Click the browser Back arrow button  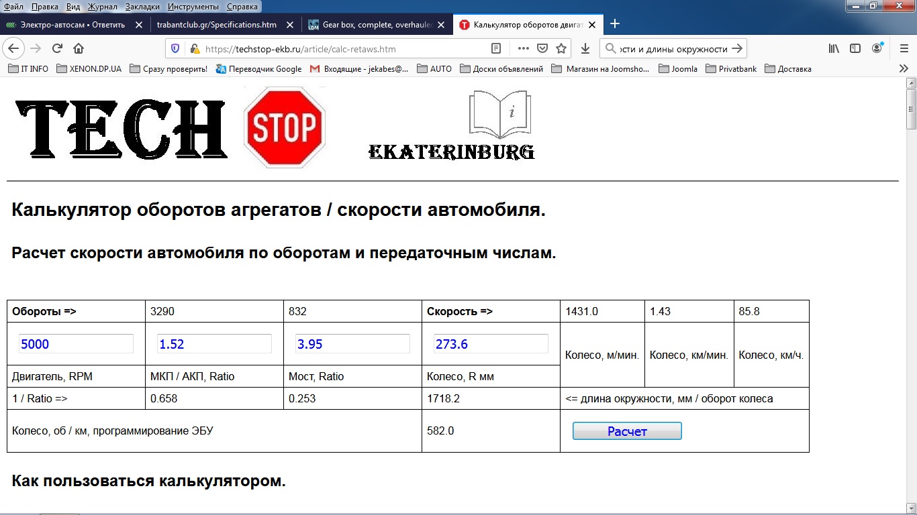(x=14, y=48)
